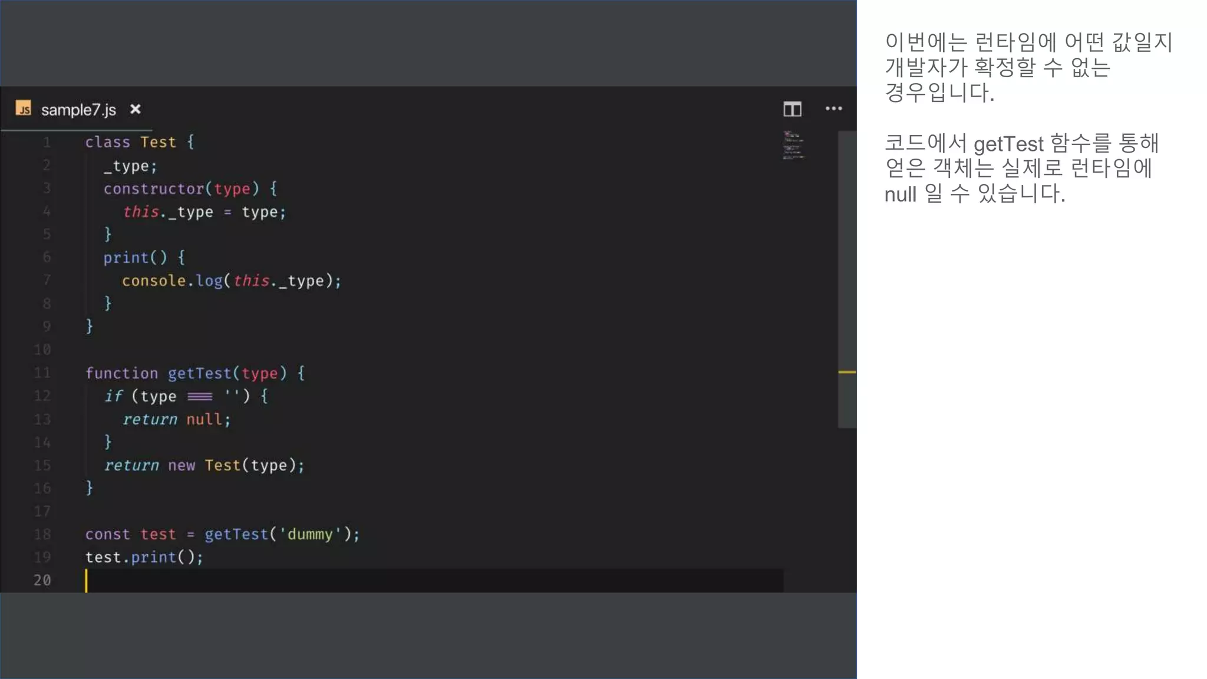The height and width of the screenshot is (679, 1207).
Task: Click closing brace on line 9
Action: 89,326
